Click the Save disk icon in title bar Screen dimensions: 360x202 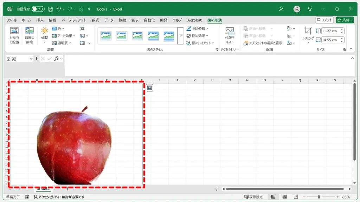pos(50,9)
